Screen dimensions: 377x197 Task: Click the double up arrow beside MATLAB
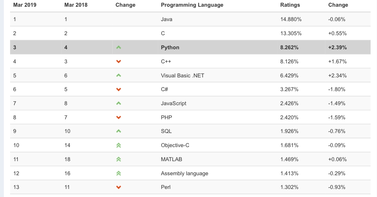118,159
